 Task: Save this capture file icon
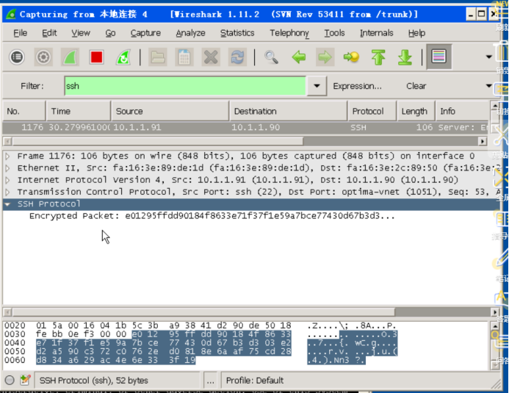point(184,57)
